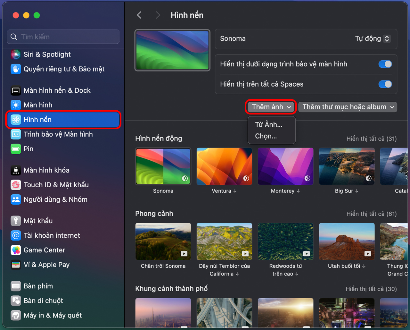
Task: Toggle Hiển thị trên tất cả Spaces switch
Action: (x=385, y=84)
